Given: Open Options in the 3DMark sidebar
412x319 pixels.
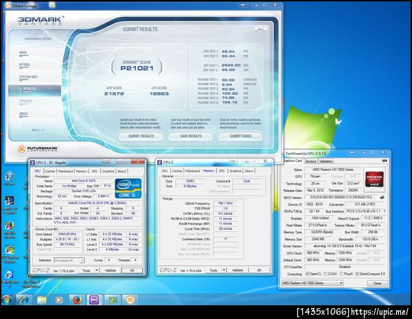Looking at the screenshot, I should (25, 64).
